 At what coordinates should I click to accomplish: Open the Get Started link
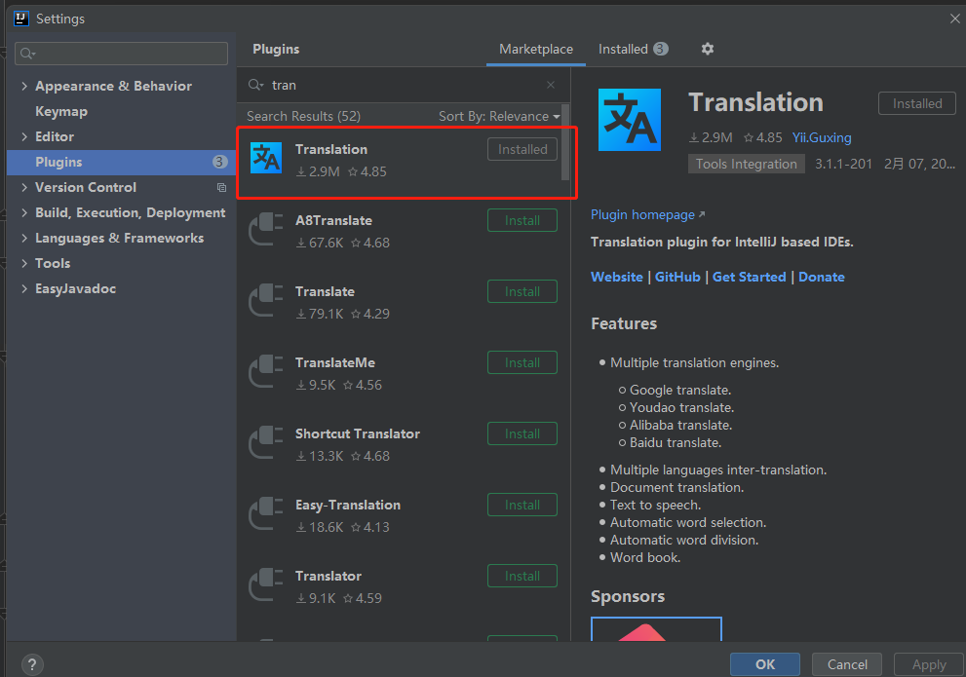pyautogui.click(x=750, y=277)
